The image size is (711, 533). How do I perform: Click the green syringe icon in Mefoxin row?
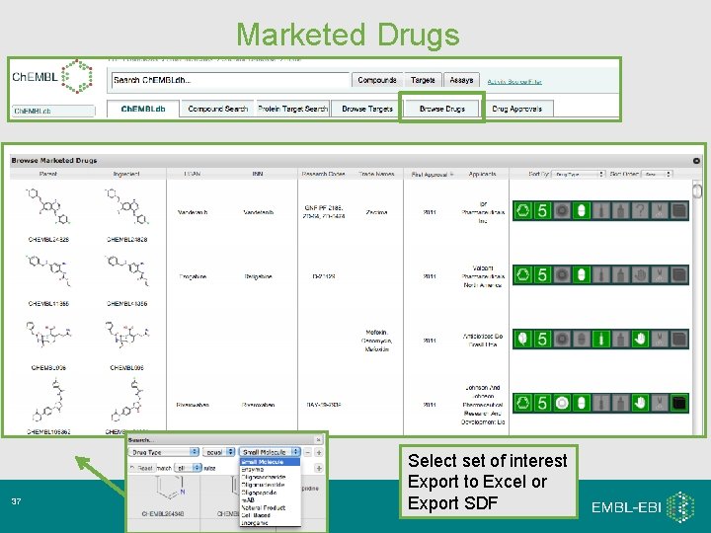point(600,339)
